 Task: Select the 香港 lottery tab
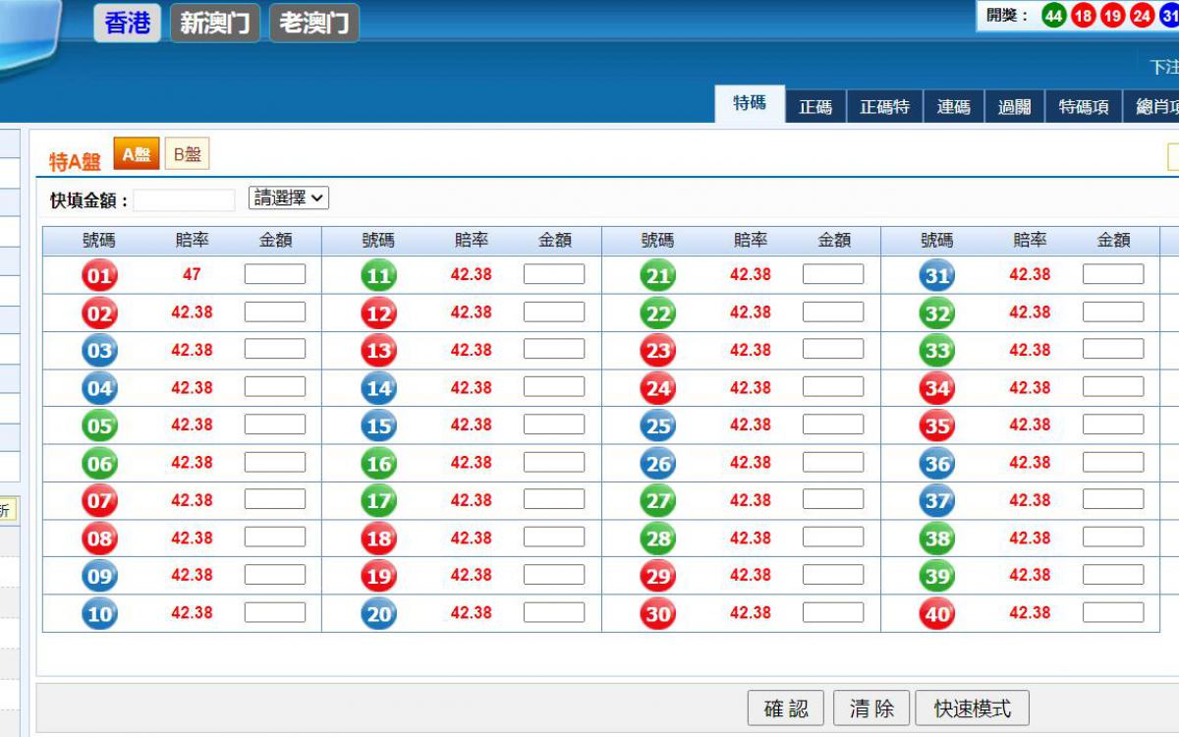[x=128, y=23]
